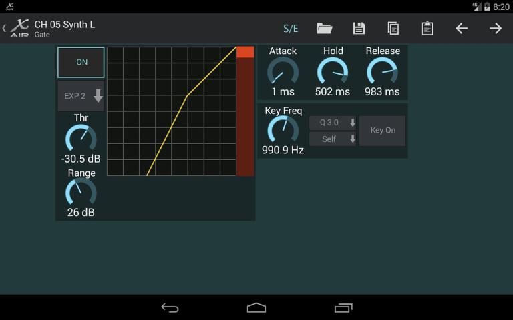Select the Key Freq knob

click(283, 129)
